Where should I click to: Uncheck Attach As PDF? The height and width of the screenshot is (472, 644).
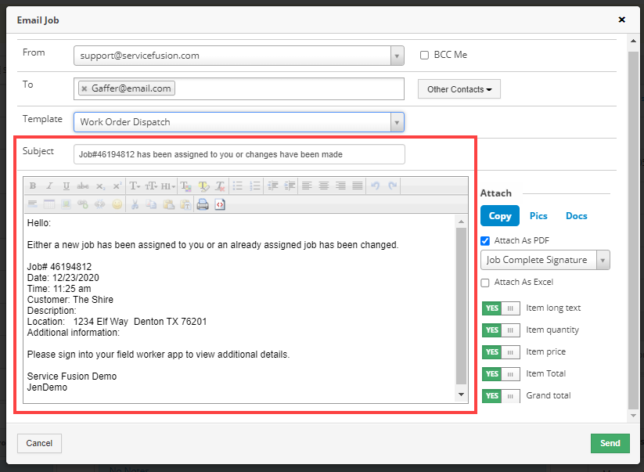(x=485, y=241)
